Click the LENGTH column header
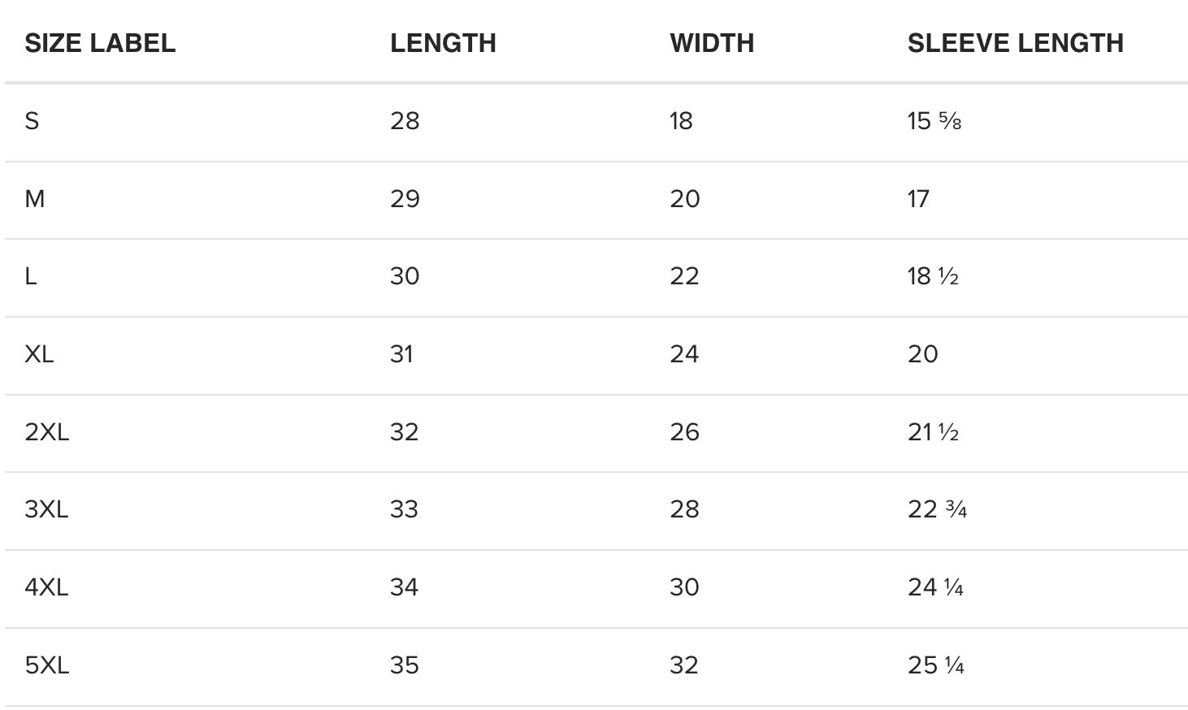This screenshot has width=1188, height=710. pos(443,43)
